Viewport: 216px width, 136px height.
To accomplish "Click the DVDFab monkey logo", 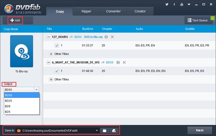I will 9,9.
